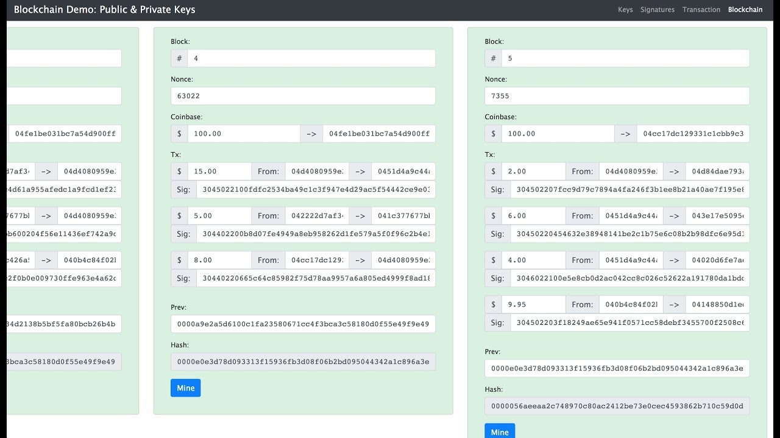Edit From field of 15.00 transaction
The width and height of the screenshot is (780, 438).
tap(317, 172)
